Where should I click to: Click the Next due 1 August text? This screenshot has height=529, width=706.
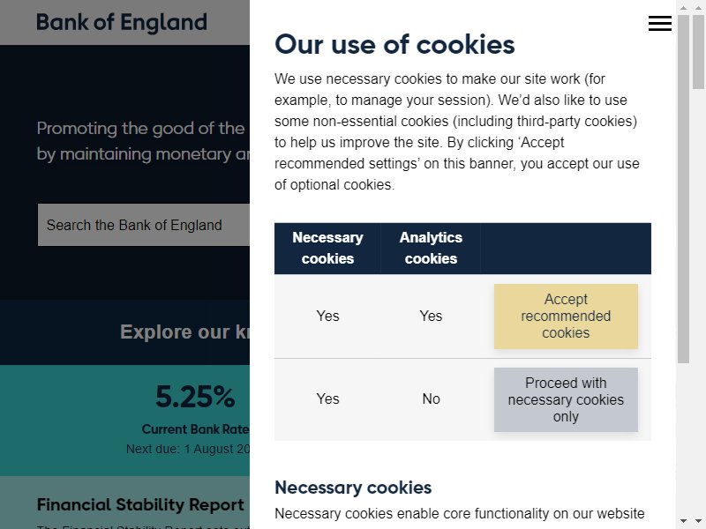click(188, 449)
